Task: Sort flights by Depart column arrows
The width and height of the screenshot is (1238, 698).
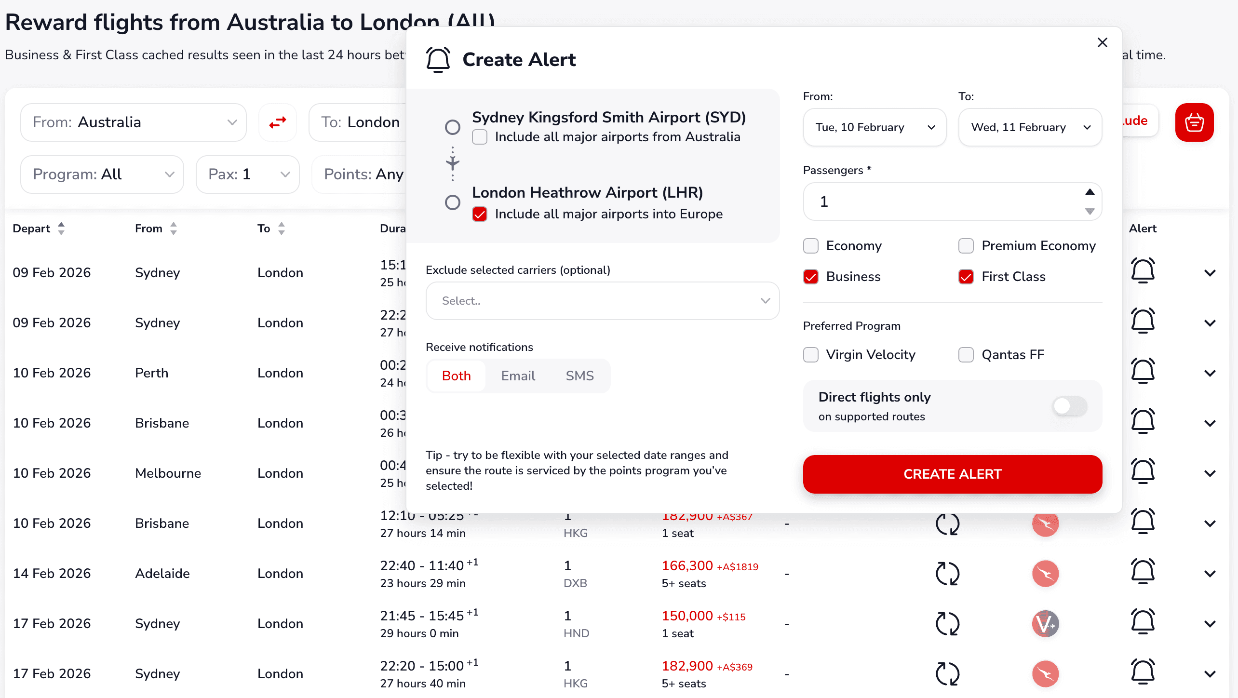Action: pos(61,228)
